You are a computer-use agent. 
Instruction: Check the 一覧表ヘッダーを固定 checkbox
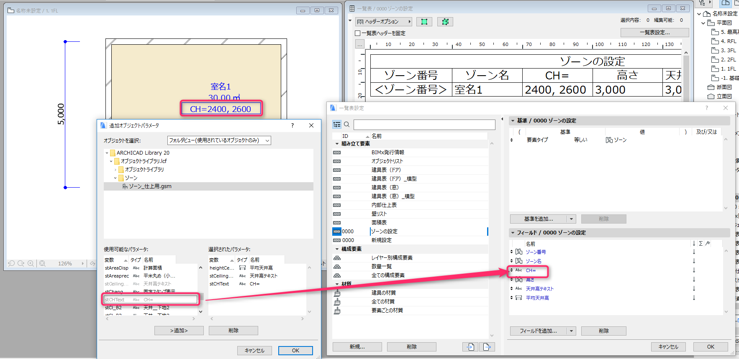358,33
